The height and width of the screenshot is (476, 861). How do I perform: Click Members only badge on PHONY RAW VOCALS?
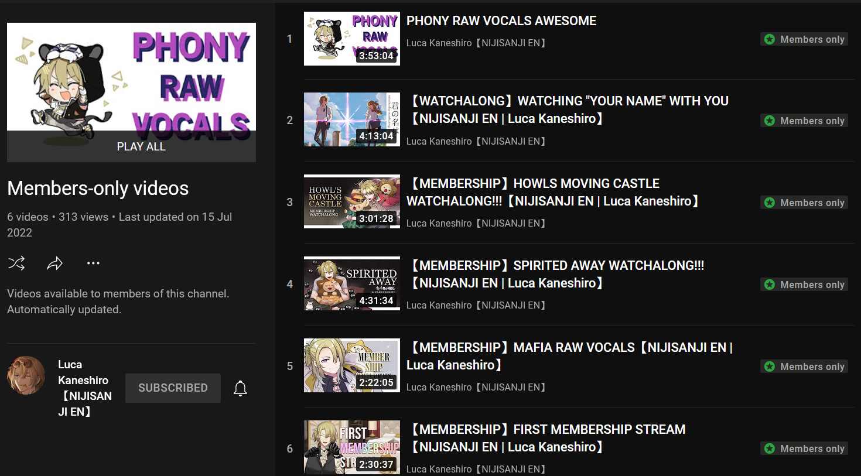(x=804, y=39)
